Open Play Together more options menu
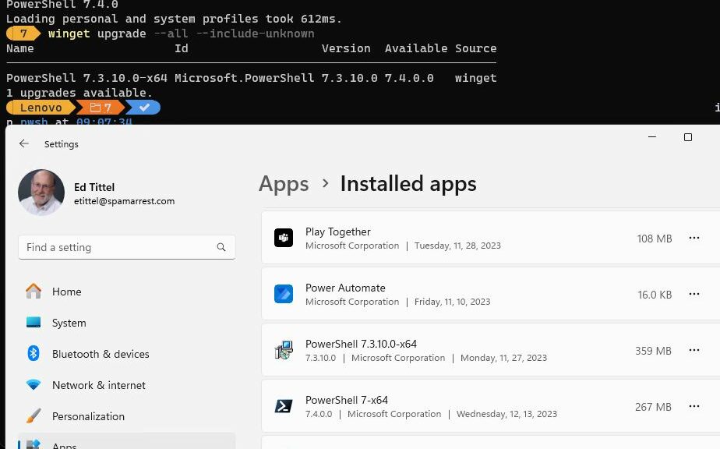Viewport: 720px width, 449px height. [x=694, y=238]
